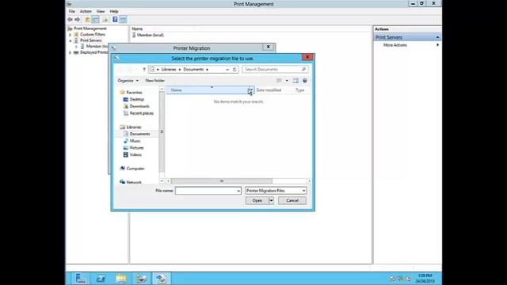The height and width of the screenshot is (285, 507).
Task: Select Network in navigation pane
Action: pos(134,182)
